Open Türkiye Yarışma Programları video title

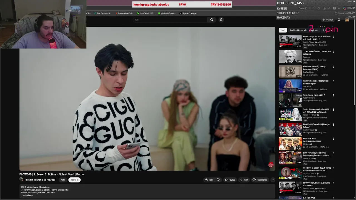pyautogui.click(x=316, y=82)
